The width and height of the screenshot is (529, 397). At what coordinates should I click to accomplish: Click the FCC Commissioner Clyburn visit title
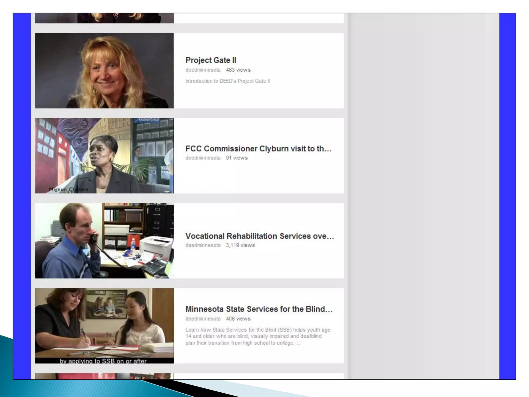[258, 149]
